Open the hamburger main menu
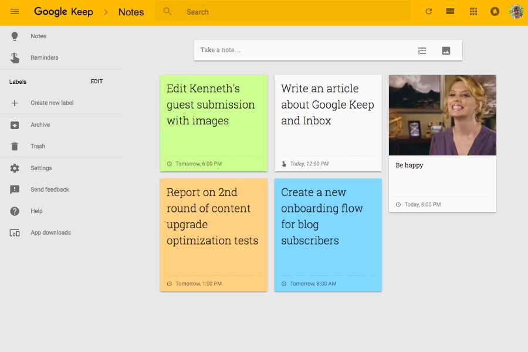The height and width of the screenshot is (352, 528). click(x=15, y=12)
